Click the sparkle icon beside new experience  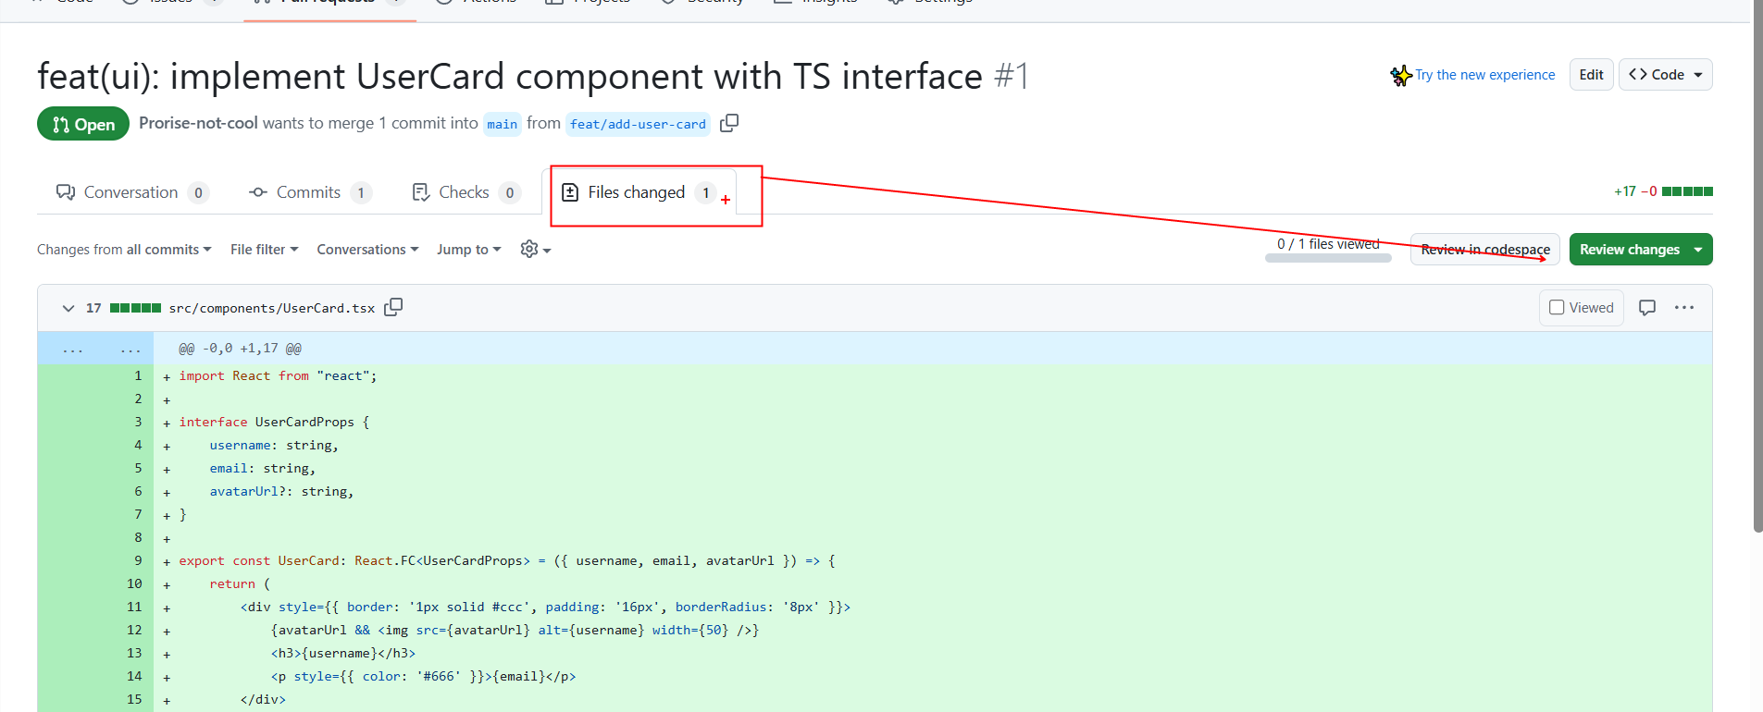(1400, 75)
